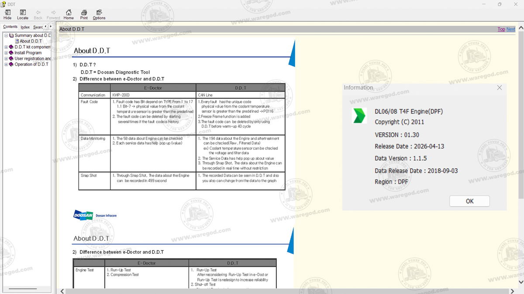Click 'DL06/08 T4F Engine(DPF)' title text

click(x=409, y=112)
